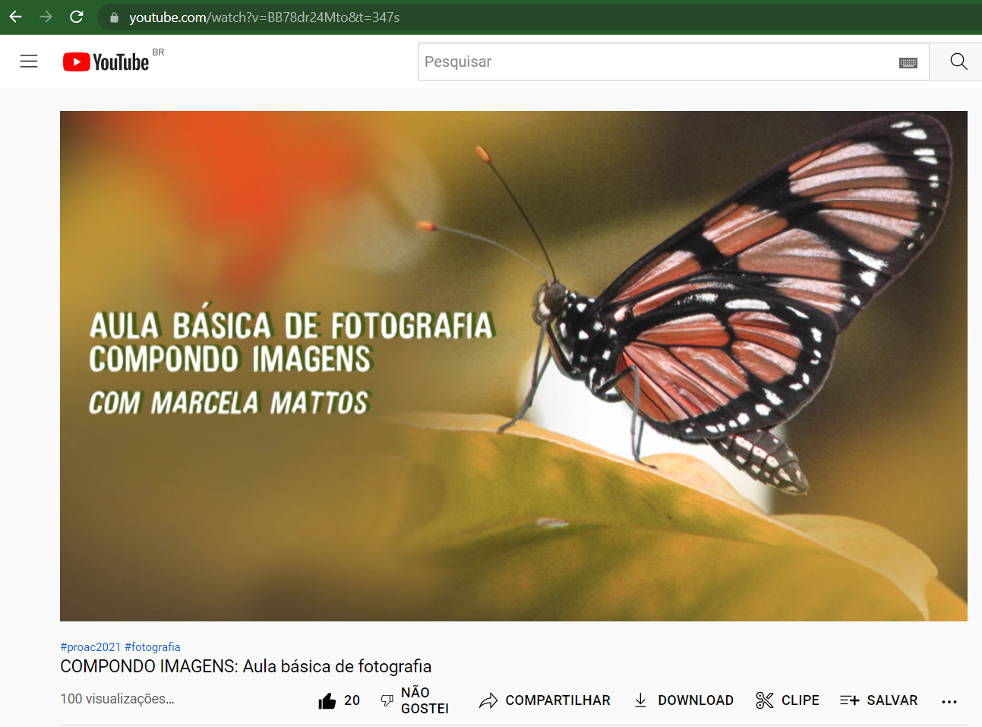Screen dimensions: 982x727
Task: Go to YouTube home via the logo
Action: click(x=106, y=62)
